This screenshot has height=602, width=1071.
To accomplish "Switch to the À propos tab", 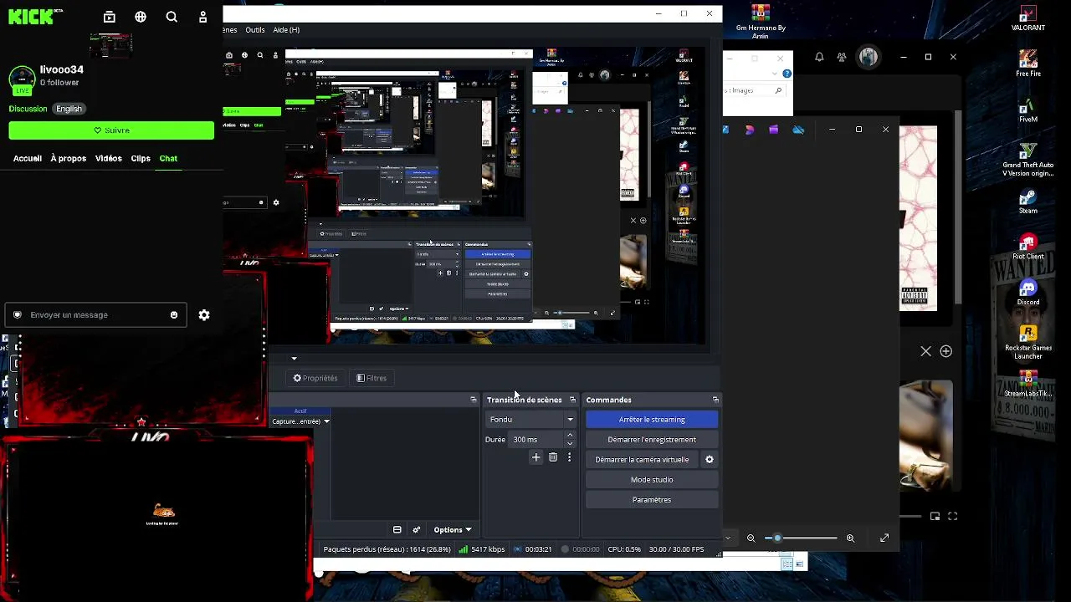I will pyautogui.click(x=69, y=158).
